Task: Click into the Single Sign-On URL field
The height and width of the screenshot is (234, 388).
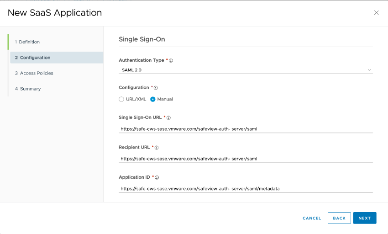Action: 245,129
